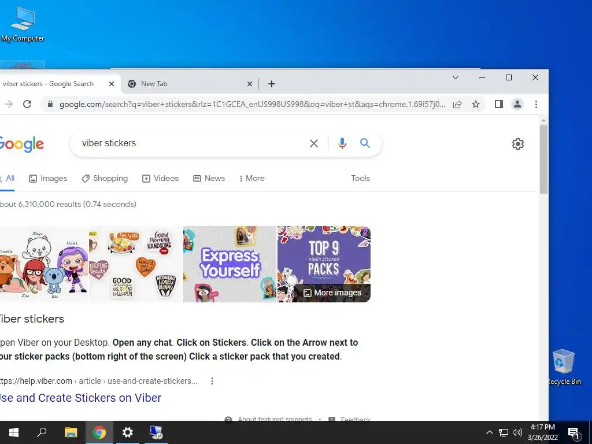This screenshot has width=592, height=444.
Task: Click the Chrome taskbar icon
Action: tap(99, 432)
